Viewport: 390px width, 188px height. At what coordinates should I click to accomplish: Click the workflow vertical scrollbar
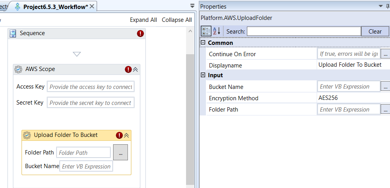[191, 119]
